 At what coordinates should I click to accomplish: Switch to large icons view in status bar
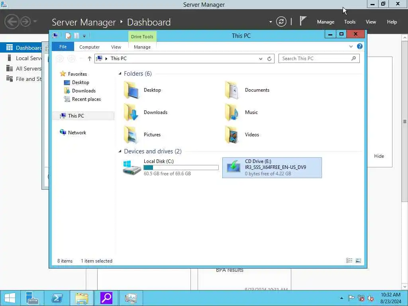[x=358, y=261]
